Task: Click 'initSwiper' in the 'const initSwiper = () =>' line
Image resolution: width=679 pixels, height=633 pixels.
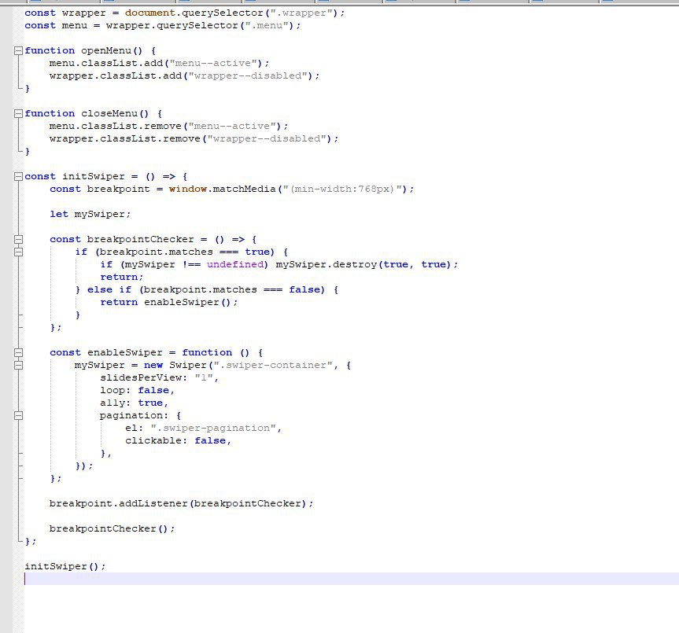Action: [x=94, y=176]
